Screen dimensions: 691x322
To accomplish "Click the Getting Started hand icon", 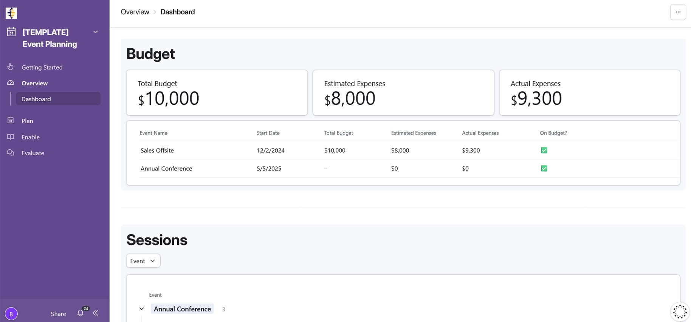I will tap(11, 67).
